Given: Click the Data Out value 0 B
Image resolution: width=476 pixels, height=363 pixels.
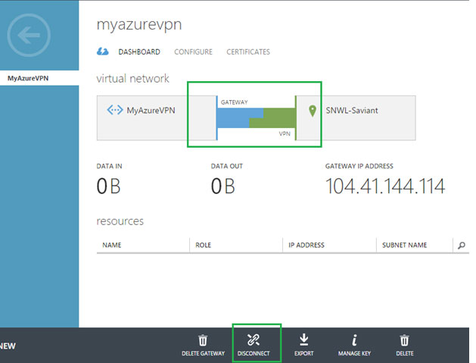Looking at the screenshot, I should (222, 186).
